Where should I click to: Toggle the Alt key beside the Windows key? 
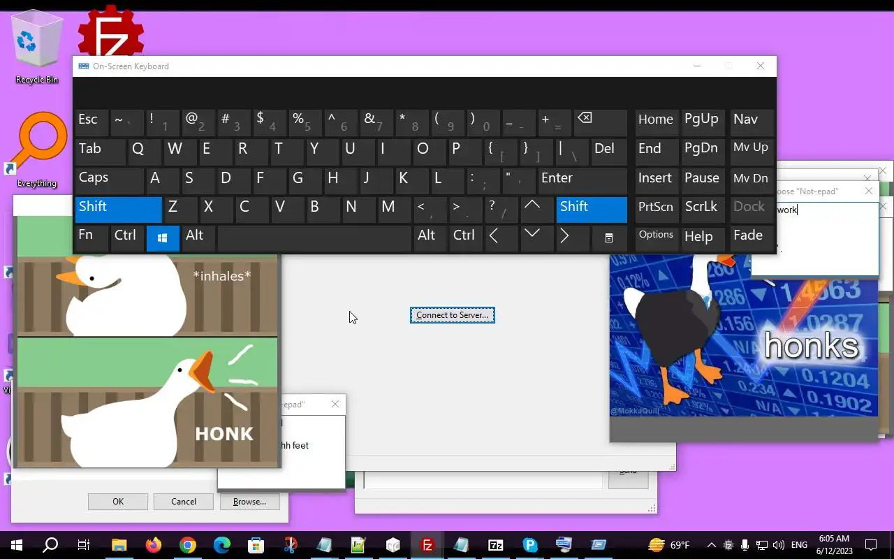pyautogui.click(x=198, y=237)
